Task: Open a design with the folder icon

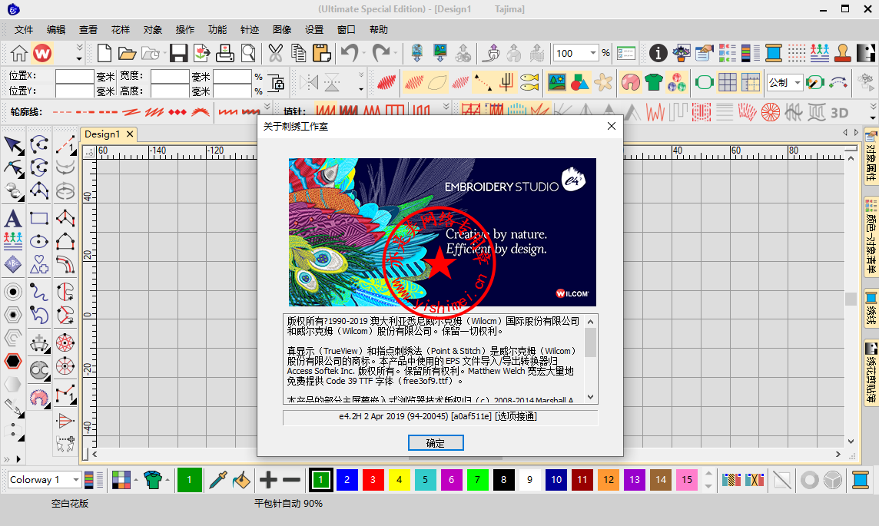Action: click(x=128, y=53)
